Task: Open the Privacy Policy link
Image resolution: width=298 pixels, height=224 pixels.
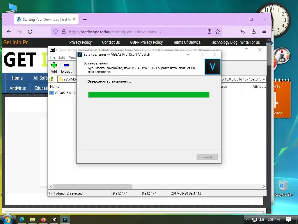Action: tap(80, 42)
